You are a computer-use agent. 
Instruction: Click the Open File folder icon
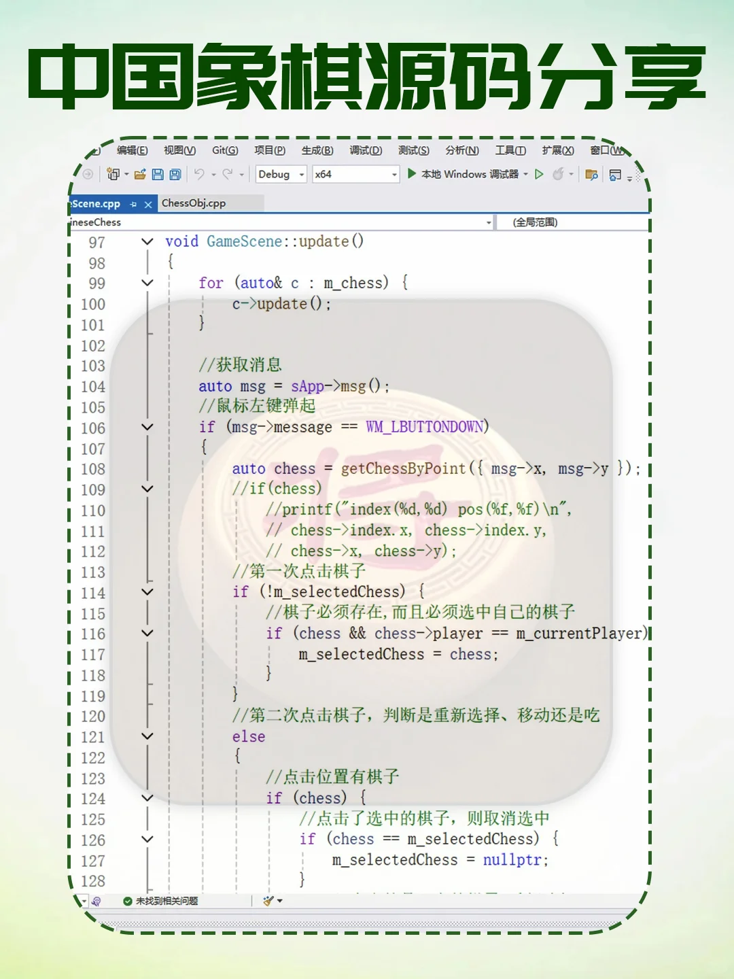pos(140,174)
